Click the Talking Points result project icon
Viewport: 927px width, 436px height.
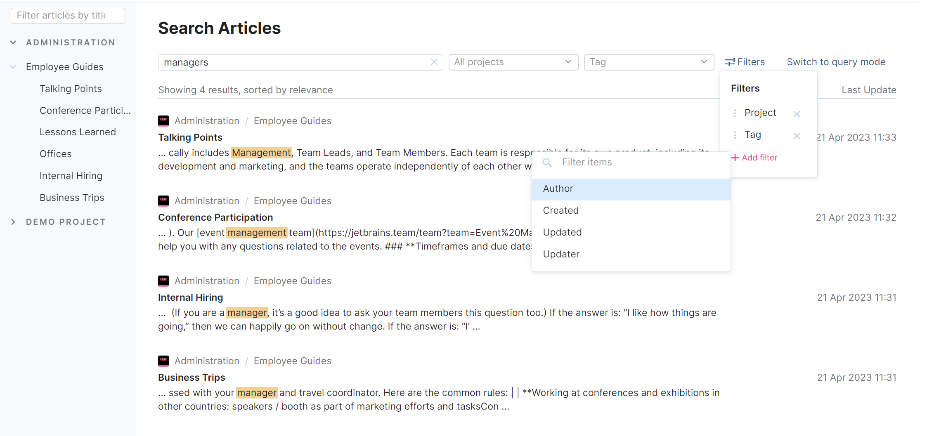pyautogui.click(x=163, y=121)
